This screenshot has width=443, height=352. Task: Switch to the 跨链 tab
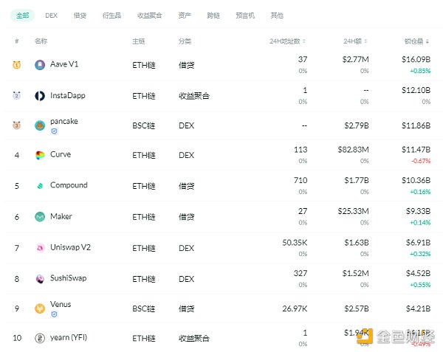pyautogui.click(x=213, y=15)
